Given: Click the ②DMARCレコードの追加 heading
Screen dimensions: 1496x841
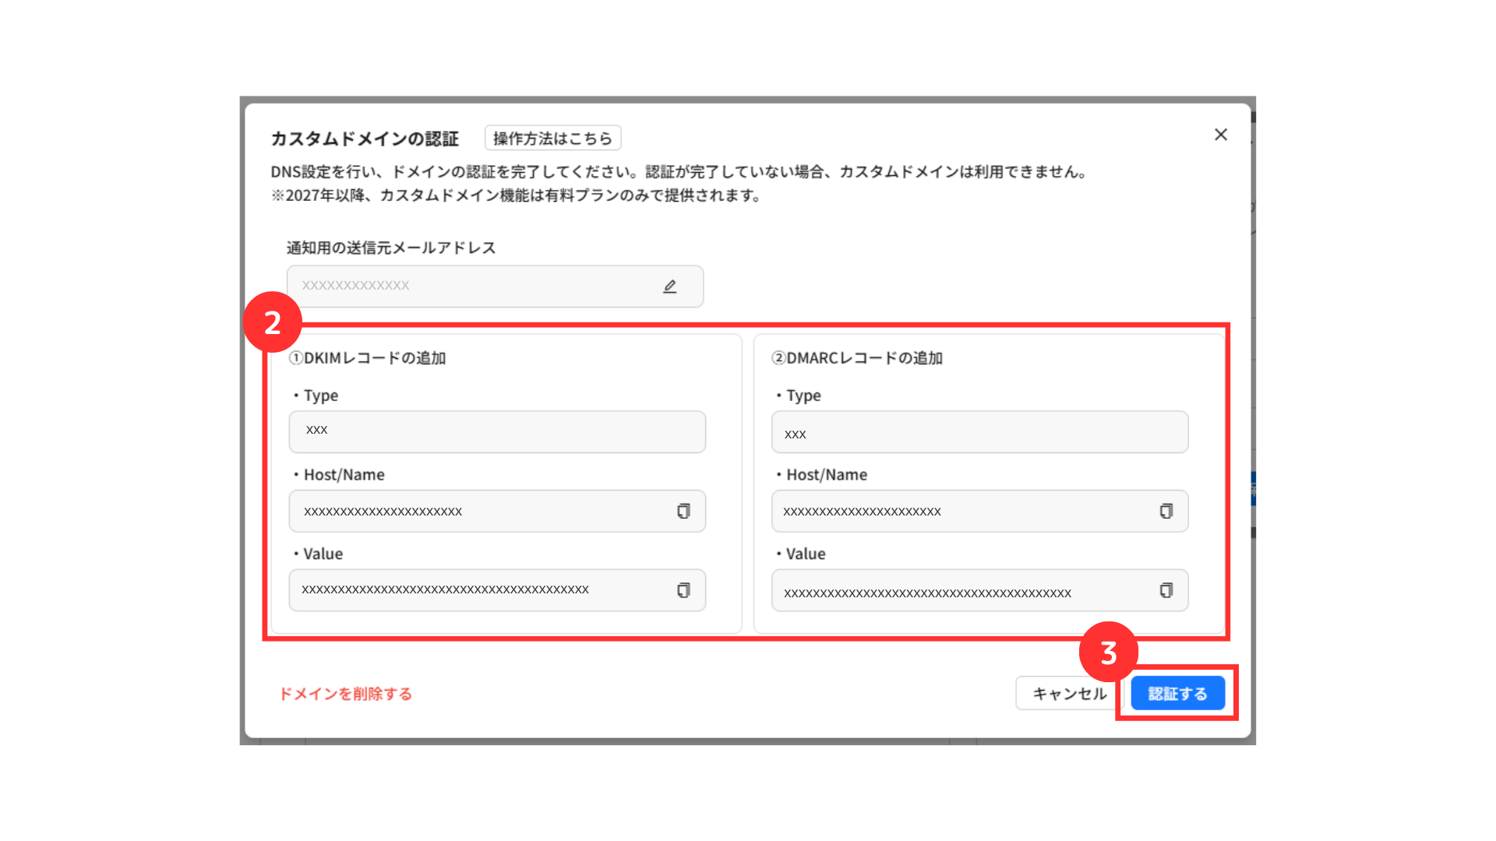Looking at the screenshot, I should [856, 358].
